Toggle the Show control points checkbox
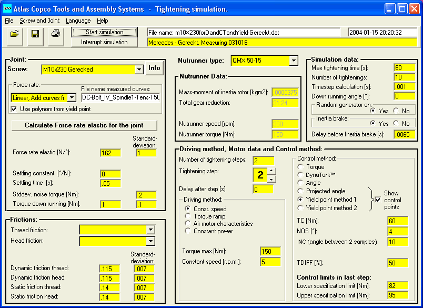This screenshot has height=308, width=423. 378,200
